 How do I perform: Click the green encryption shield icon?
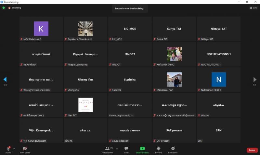coord(4,8)
